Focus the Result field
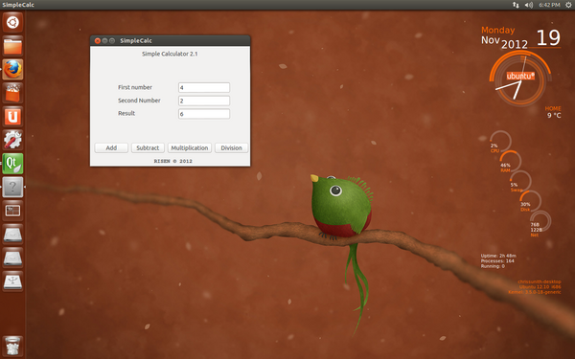This screenshot has width=575, height=359. point(204,114)
